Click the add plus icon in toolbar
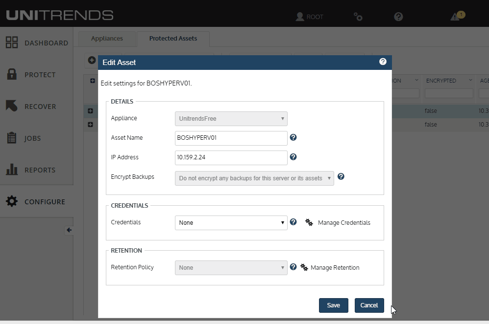Screen dimensions: 489x324 (x=92, y=60)
